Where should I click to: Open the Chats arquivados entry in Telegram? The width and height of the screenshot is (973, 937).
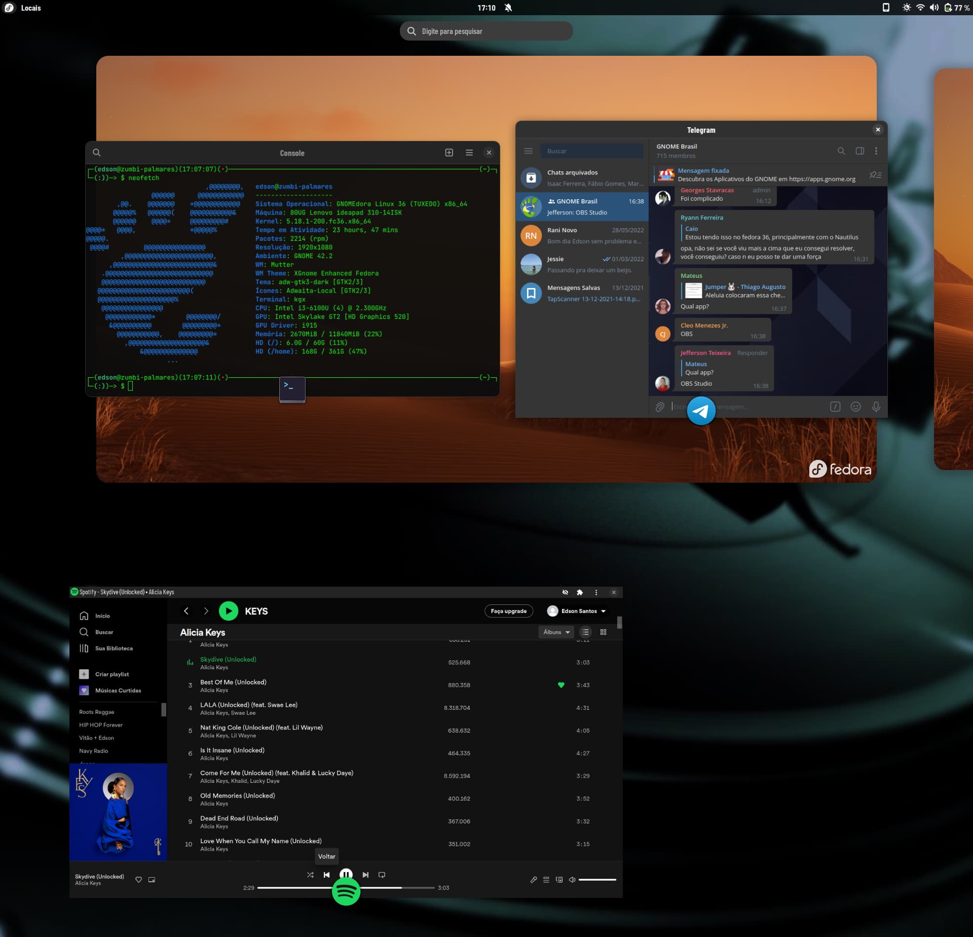[x=582, y=178]
